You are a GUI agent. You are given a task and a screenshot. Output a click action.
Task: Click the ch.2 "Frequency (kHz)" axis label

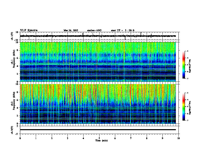coord(14,101)
